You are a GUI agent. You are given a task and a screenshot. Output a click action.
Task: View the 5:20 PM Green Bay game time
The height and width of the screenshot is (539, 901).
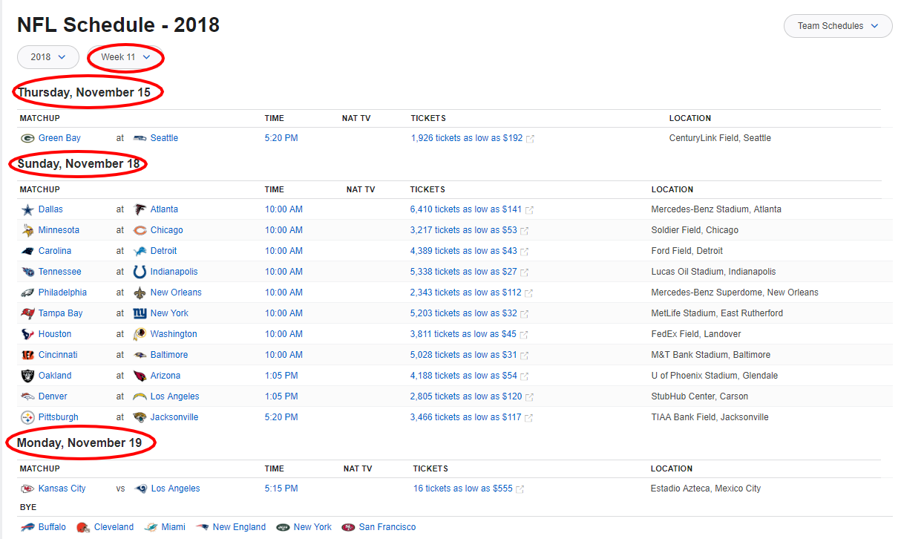(281, 138)
